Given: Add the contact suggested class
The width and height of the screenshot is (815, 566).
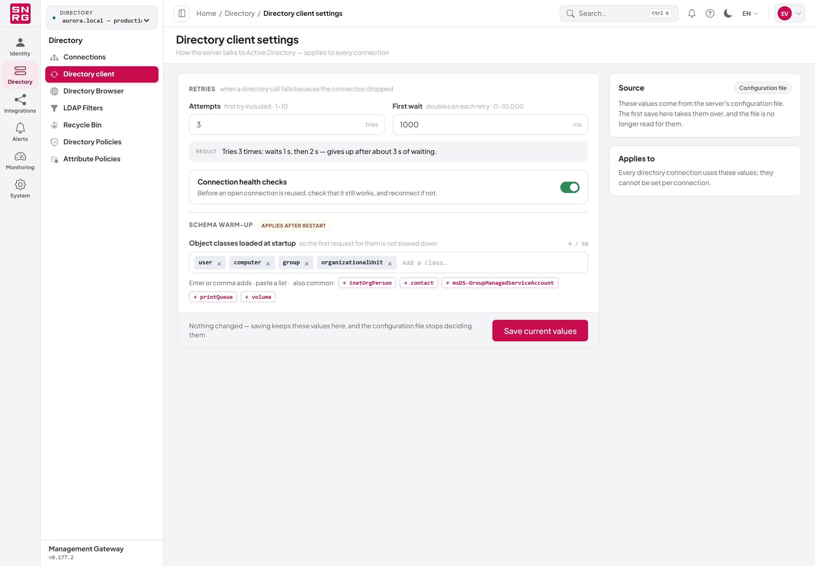Looking at the screenshot, I should 419,283.
